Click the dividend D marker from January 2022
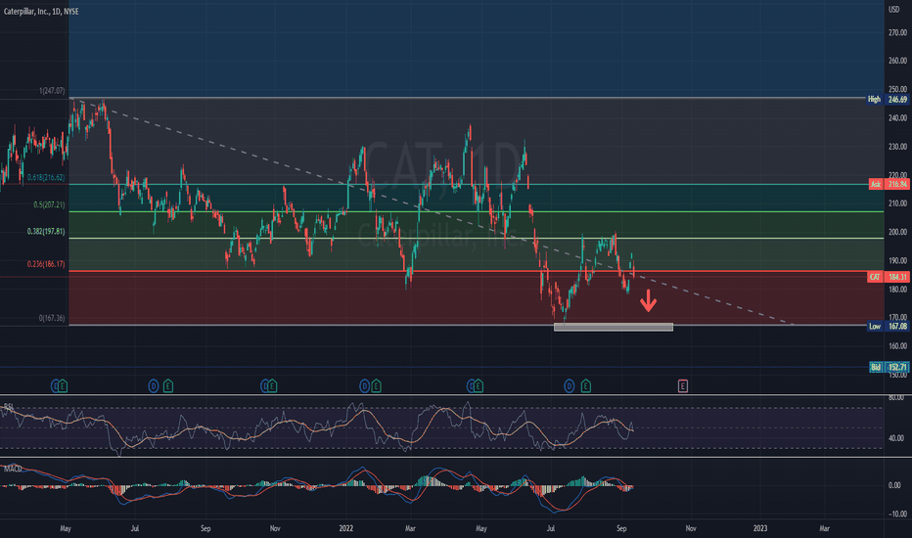This screenshot has width=912, height=538. pyautogui.click(x=364, y=385)
